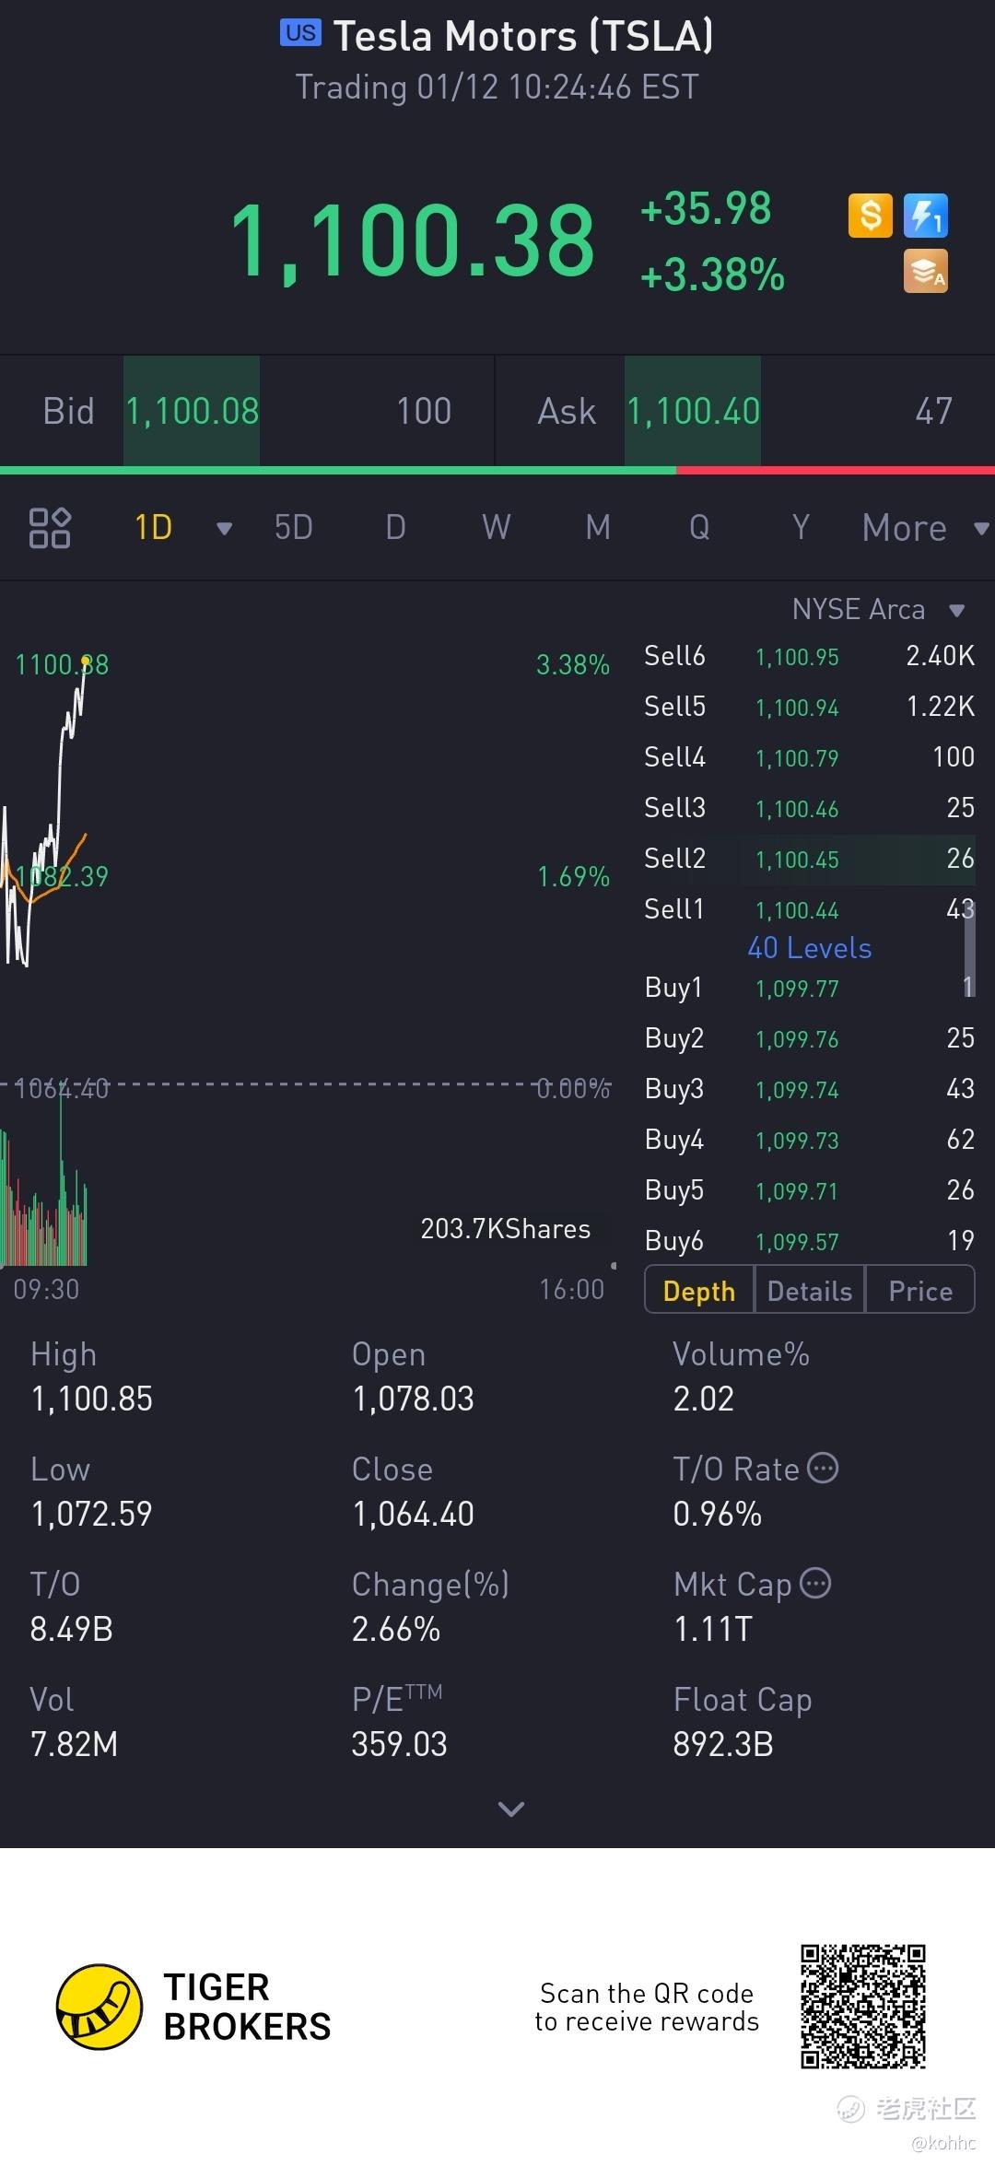
Task: Tap the Tesla Motors (TSLA) title
Action: click(x=523, y=37)
